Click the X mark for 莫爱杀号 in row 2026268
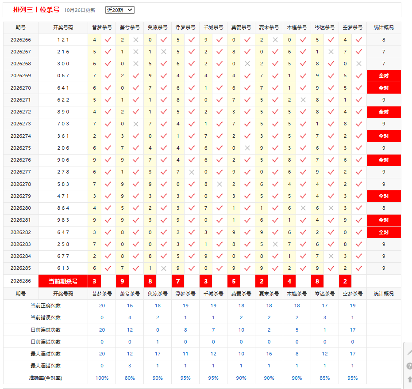 pyautogui.click(x=247, y=64)
